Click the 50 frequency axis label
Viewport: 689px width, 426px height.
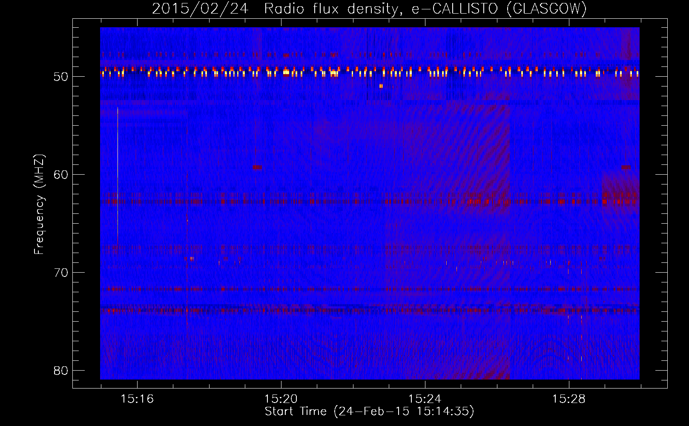(x=61, y=77)
